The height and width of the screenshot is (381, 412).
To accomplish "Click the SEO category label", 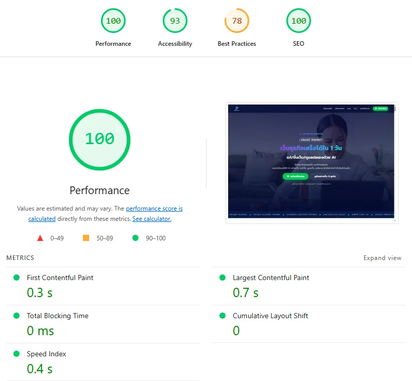I will pos(299,44).
